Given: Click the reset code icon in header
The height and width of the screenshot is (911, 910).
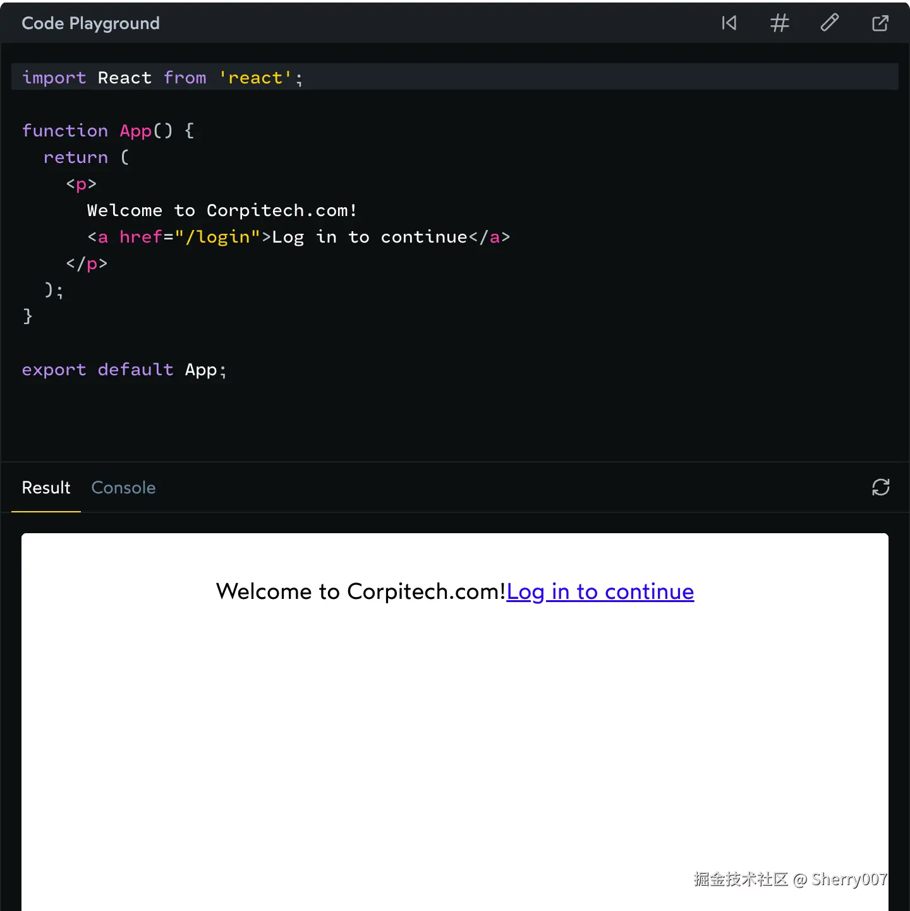Looking at the screenshot, I should coord(729,23).
